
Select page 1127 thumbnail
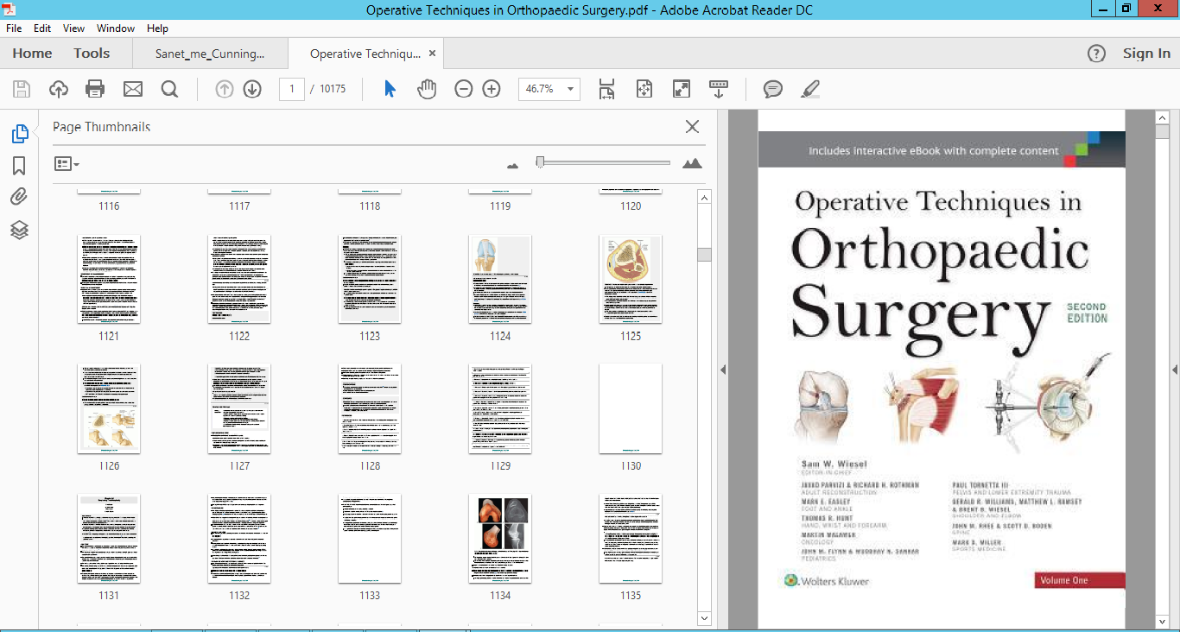(239, 408)
